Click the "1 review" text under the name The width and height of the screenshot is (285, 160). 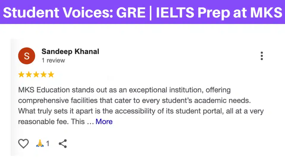click(x=53, y=60)
